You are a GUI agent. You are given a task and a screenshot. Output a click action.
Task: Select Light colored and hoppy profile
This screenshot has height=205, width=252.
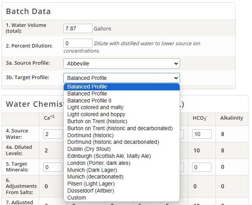tap(96, 114)
